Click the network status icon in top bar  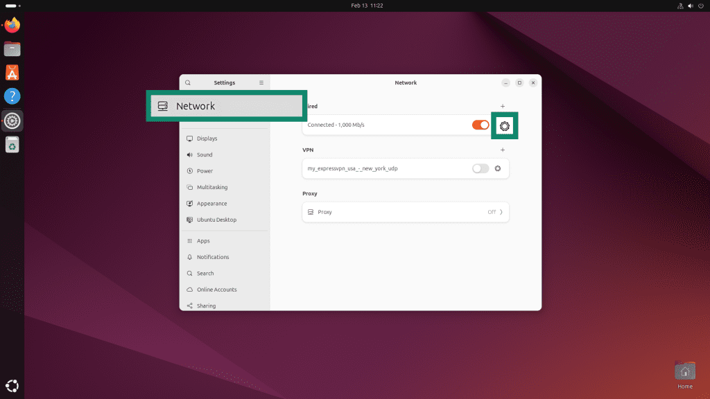[x=680, y=6]
